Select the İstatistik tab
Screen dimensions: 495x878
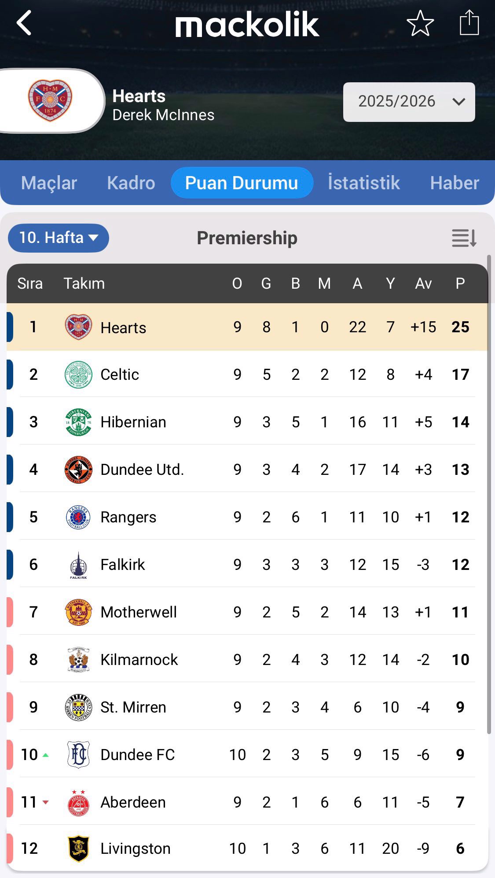click(363, 183)
